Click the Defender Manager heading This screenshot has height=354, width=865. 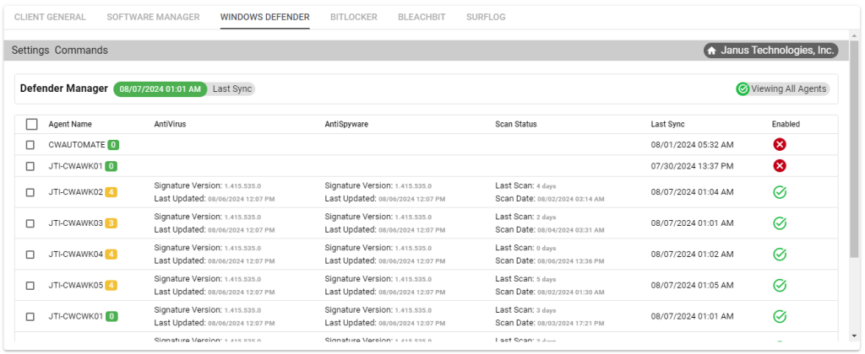64,88
